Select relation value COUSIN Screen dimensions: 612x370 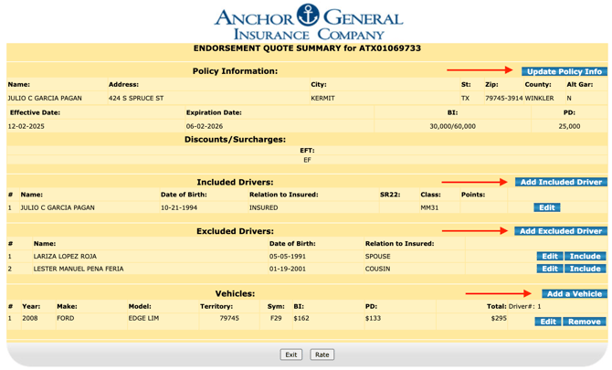tap(377, 269)
